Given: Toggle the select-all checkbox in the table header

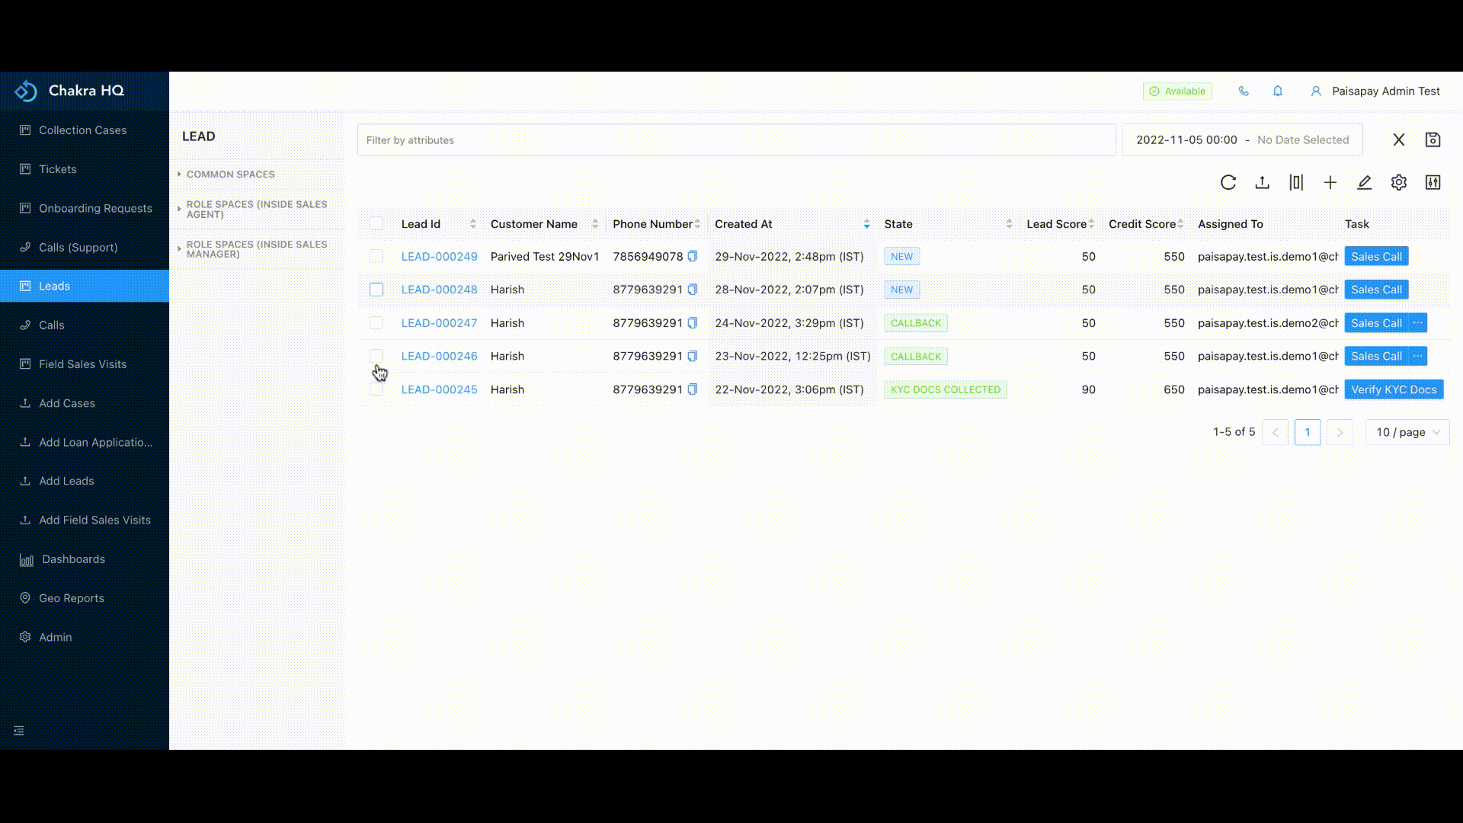Looking at the screenshot, I should pyautogui.click(x=376, y=224).
